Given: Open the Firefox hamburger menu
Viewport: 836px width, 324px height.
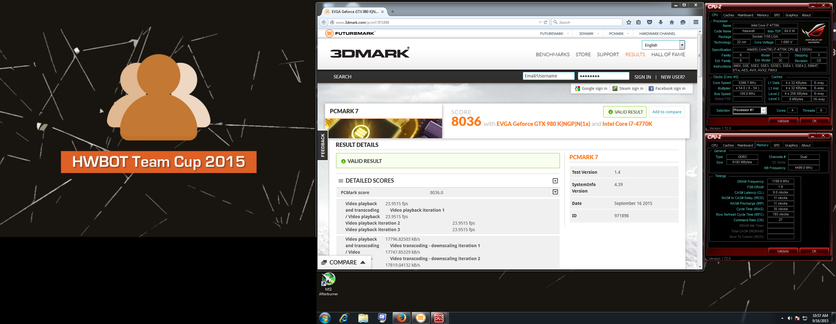Looking at the screenshot, I should (x=696, y=22).
